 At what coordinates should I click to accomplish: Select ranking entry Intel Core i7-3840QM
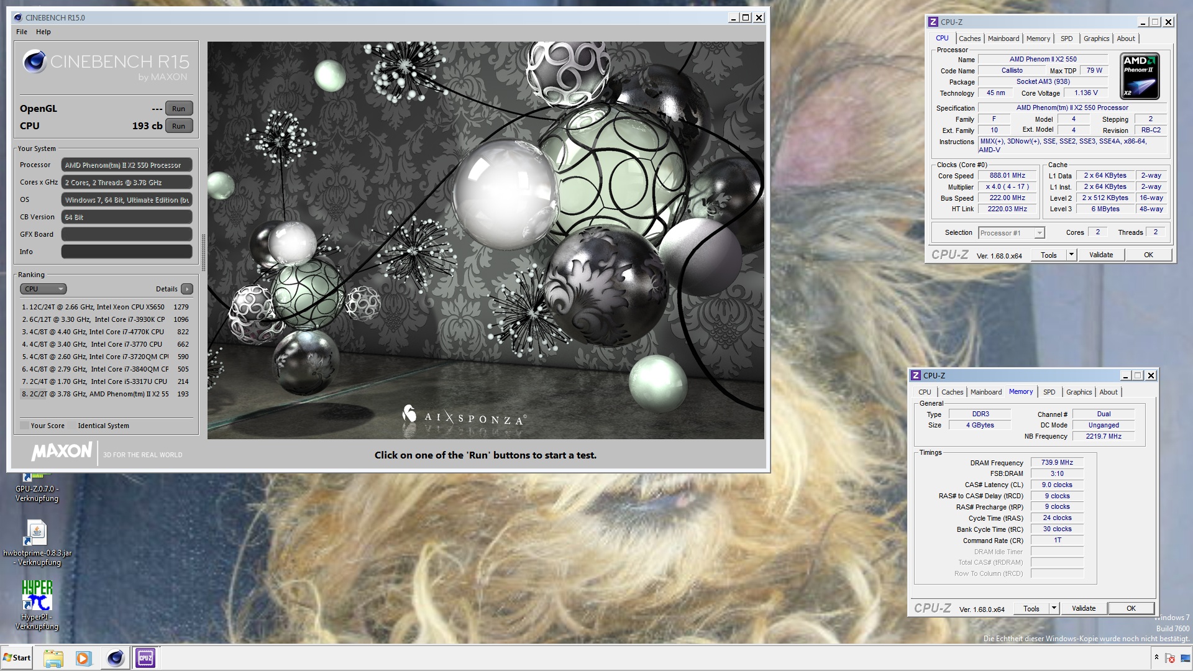pos(105,369)
